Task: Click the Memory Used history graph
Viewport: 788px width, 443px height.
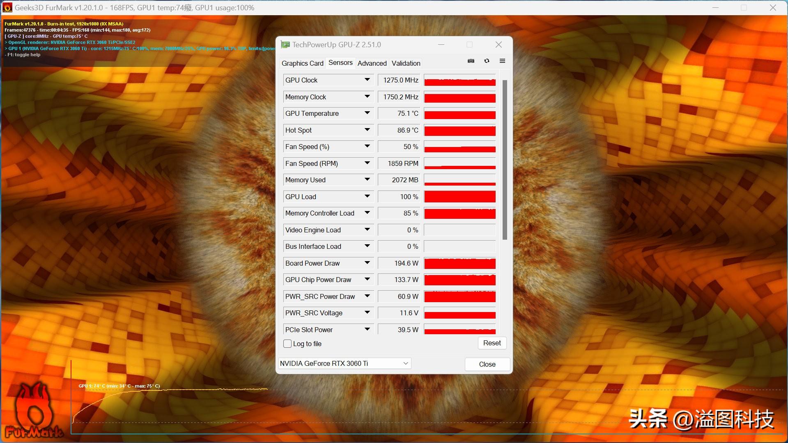Action: (x=459, y=180)
